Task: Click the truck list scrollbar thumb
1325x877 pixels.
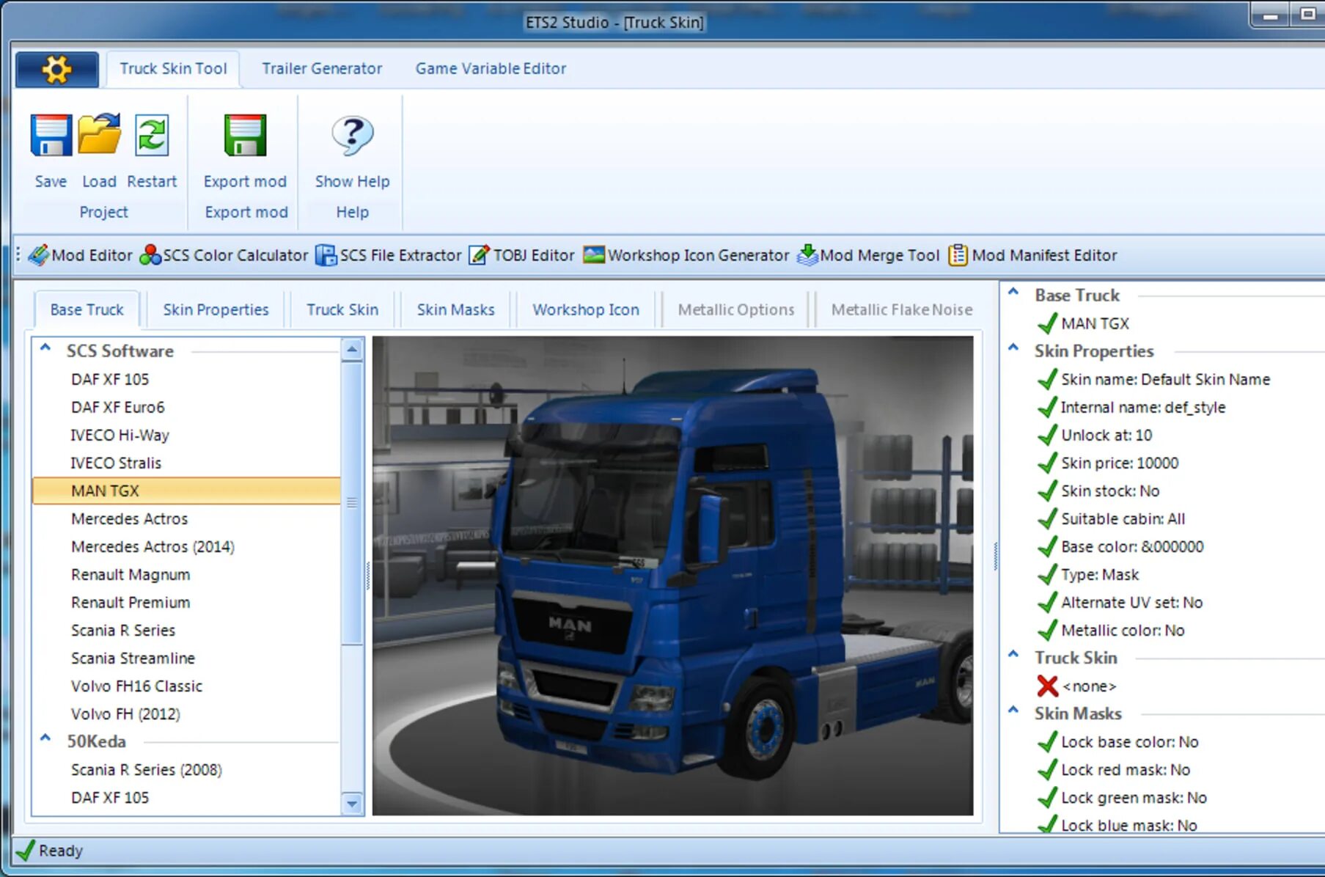Action: (352, 503)
